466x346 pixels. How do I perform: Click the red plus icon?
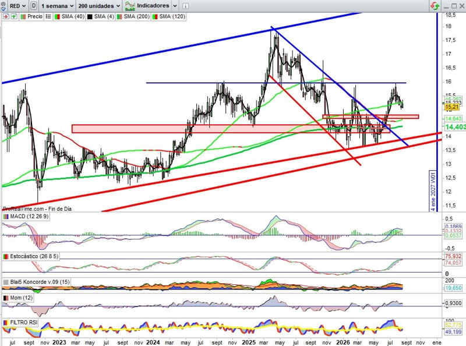[6, 17]
